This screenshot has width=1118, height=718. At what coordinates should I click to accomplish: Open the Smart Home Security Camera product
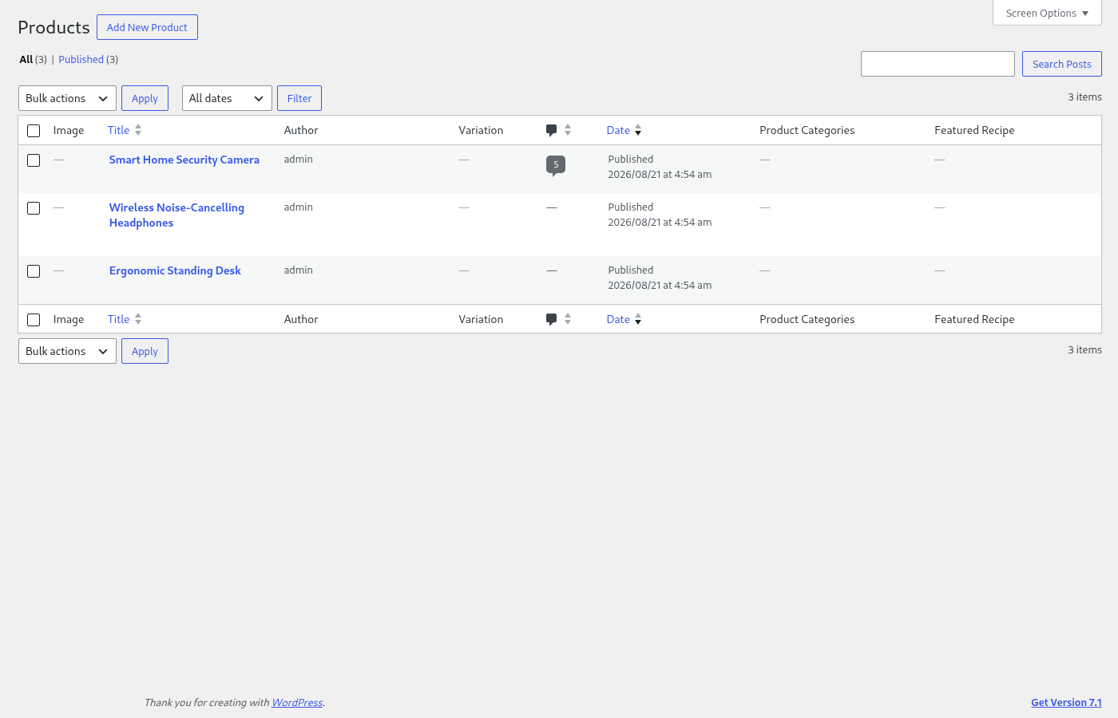[x=184, y=160]
